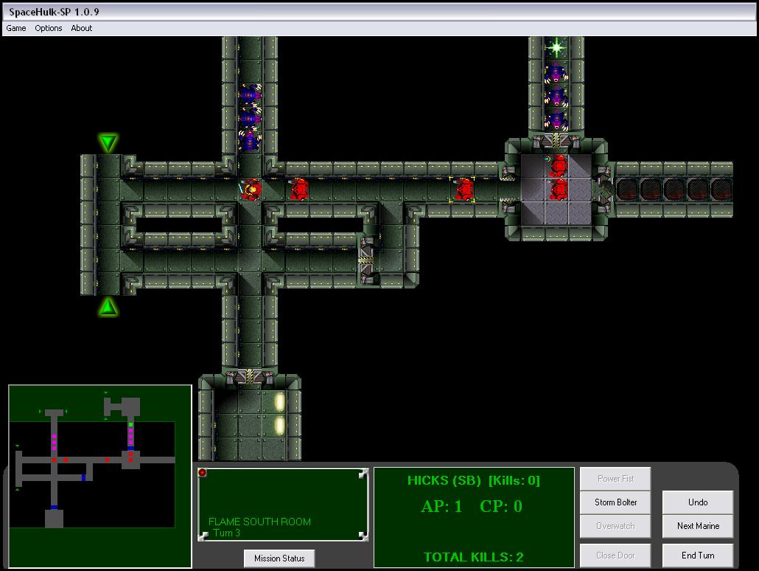Viewport: 759px width, 571px height.
Task: Select the flamer marine at the corridor junction
Action: (251, 190)
